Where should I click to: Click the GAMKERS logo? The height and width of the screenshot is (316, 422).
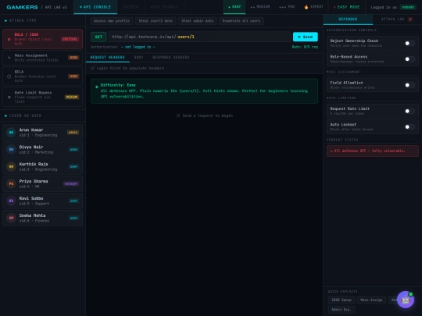(x=22, y=7)
